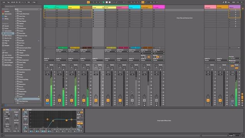Click the MIDI map mode button
This screenshot has width=245, height=138.
[234, 2]
